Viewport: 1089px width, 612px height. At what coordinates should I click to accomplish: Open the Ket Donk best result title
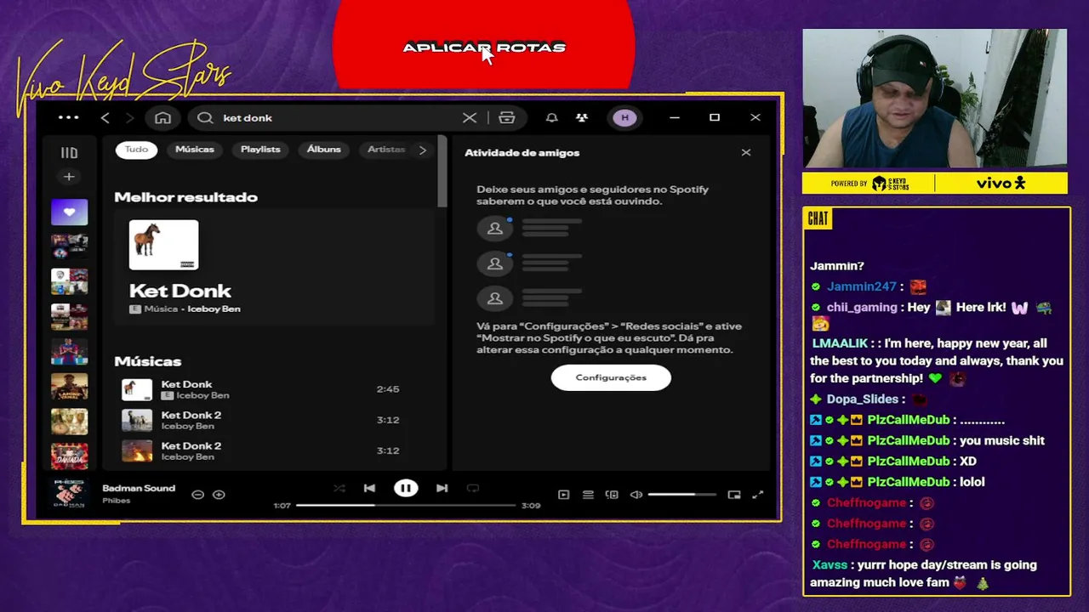(180, 291)
